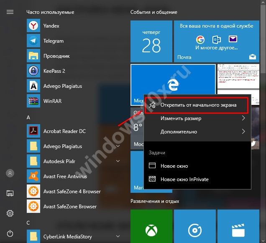Click the KeePass 2 app label
The width and height of the screenshot is (266, 243).
pos(54,71)
